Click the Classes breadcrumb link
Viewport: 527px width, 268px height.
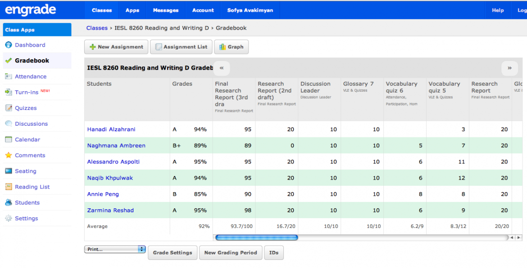[x=97, y=28]
